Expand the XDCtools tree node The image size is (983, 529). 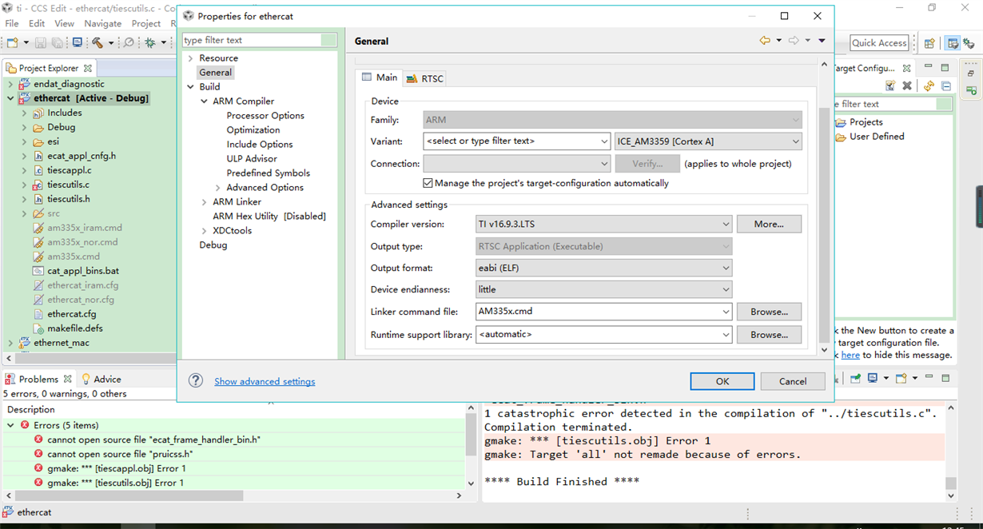pos(204,231)
